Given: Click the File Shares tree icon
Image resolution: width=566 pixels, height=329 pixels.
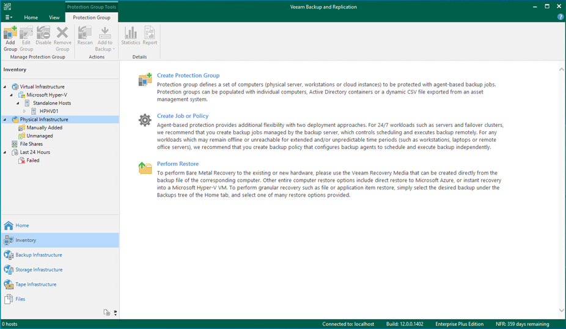Looking at the screenshot, I should (15, 144).
